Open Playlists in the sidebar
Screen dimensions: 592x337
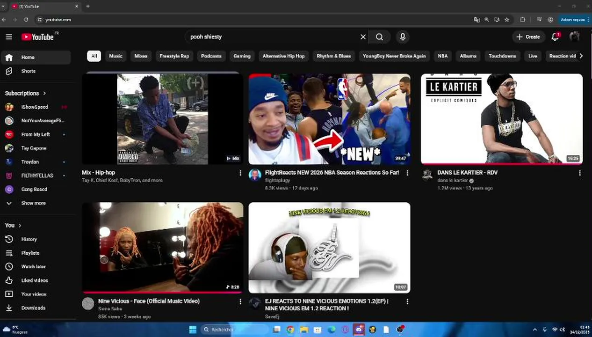(x=36, y=253)
